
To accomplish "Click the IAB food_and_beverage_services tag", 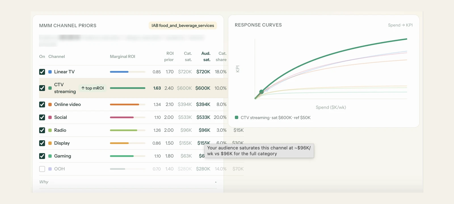I will coord(183,25).
